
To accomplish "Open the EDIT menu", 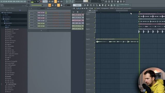I will [x=4, y=2].
